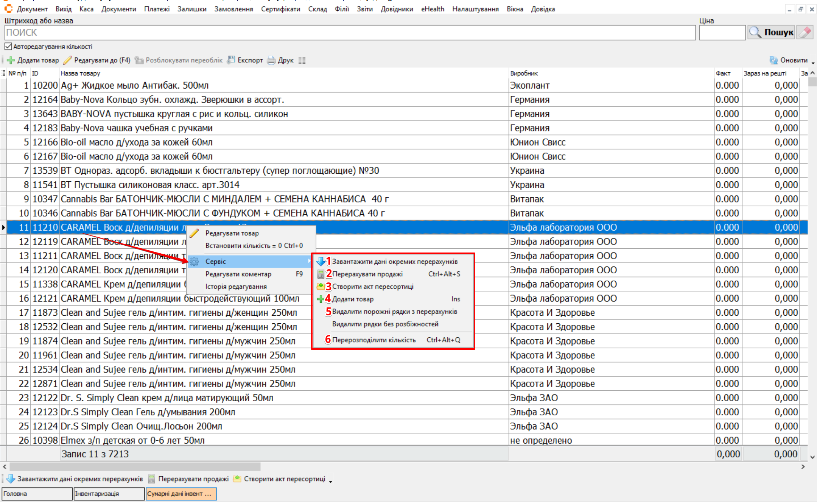Click the green plus Додати товар toolbar icon

(x=11, y=60)
